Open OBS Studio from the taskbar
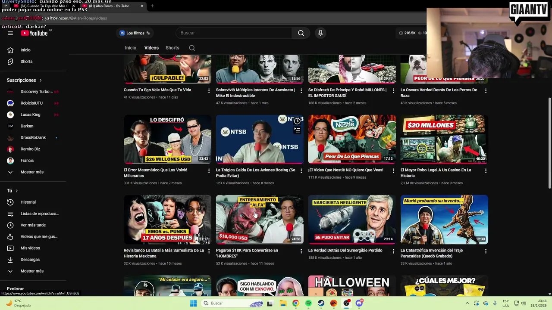This screenshot has height=310, width=552. pos(347,303)
